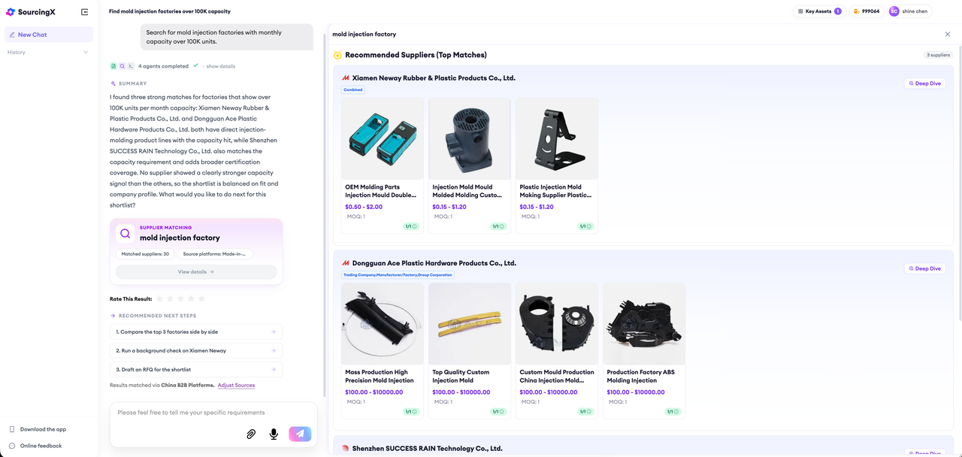This screenshot has width=962, height=457.
Task: Click the Recommended Suppliers medal icon
Action: click(337, 55)
